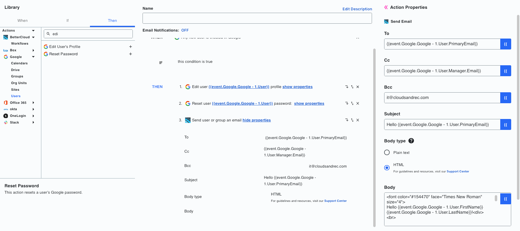Insert a variable into the To field
520x231 pixels.
pos(506,44)
